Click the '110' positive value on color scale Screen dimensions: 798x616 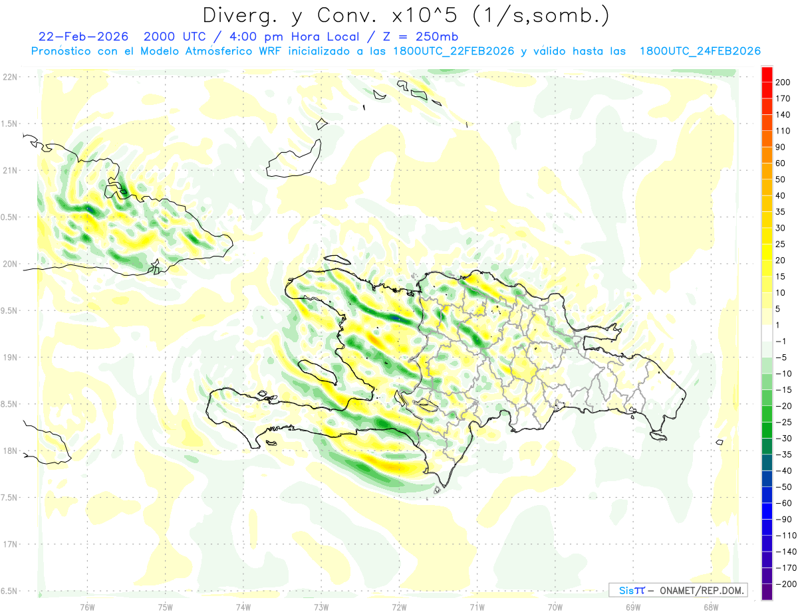pyautogui.click(x=783, y=130)
